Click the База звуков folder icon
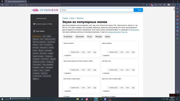 [34, 31]
